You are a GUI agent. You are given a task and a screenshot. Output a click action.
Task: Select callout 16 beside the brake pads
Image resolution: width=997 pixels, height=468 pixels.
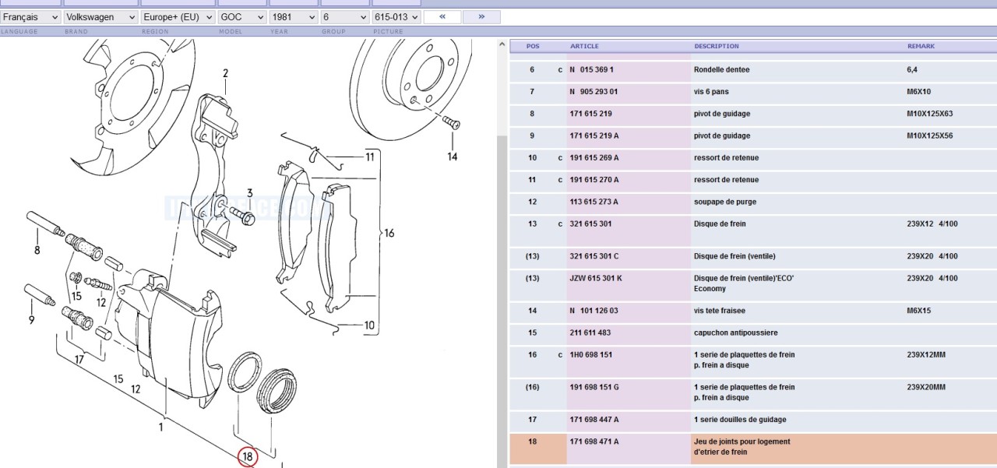pyautogui.click(x=389, y=233)
